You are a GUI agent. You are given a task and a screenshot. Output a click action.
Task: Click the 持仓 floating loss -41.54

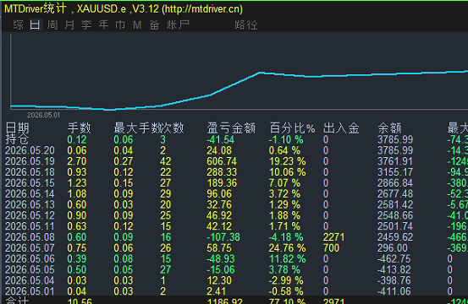221,139
